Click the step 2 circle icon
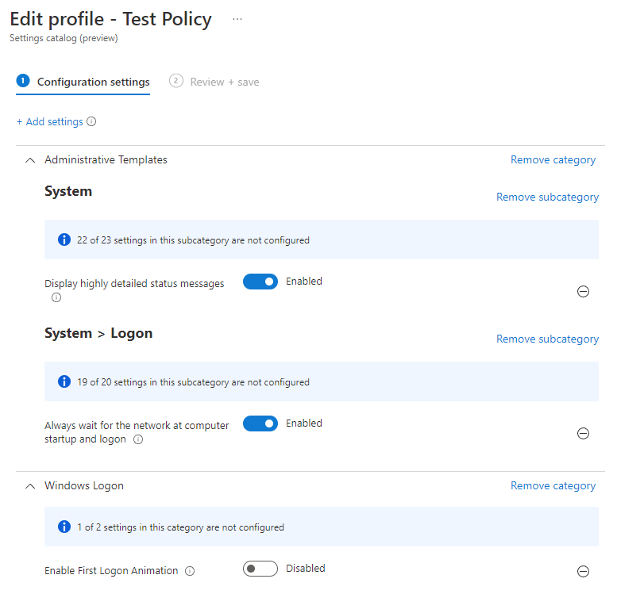Image resolution: width=617 pixels, height=594 pixels. (x=176, y=81)
